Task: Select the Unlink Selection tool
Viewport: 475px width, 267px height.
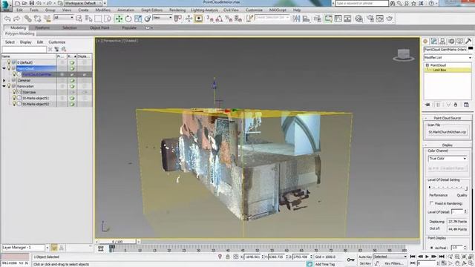Action: point(38,19)
